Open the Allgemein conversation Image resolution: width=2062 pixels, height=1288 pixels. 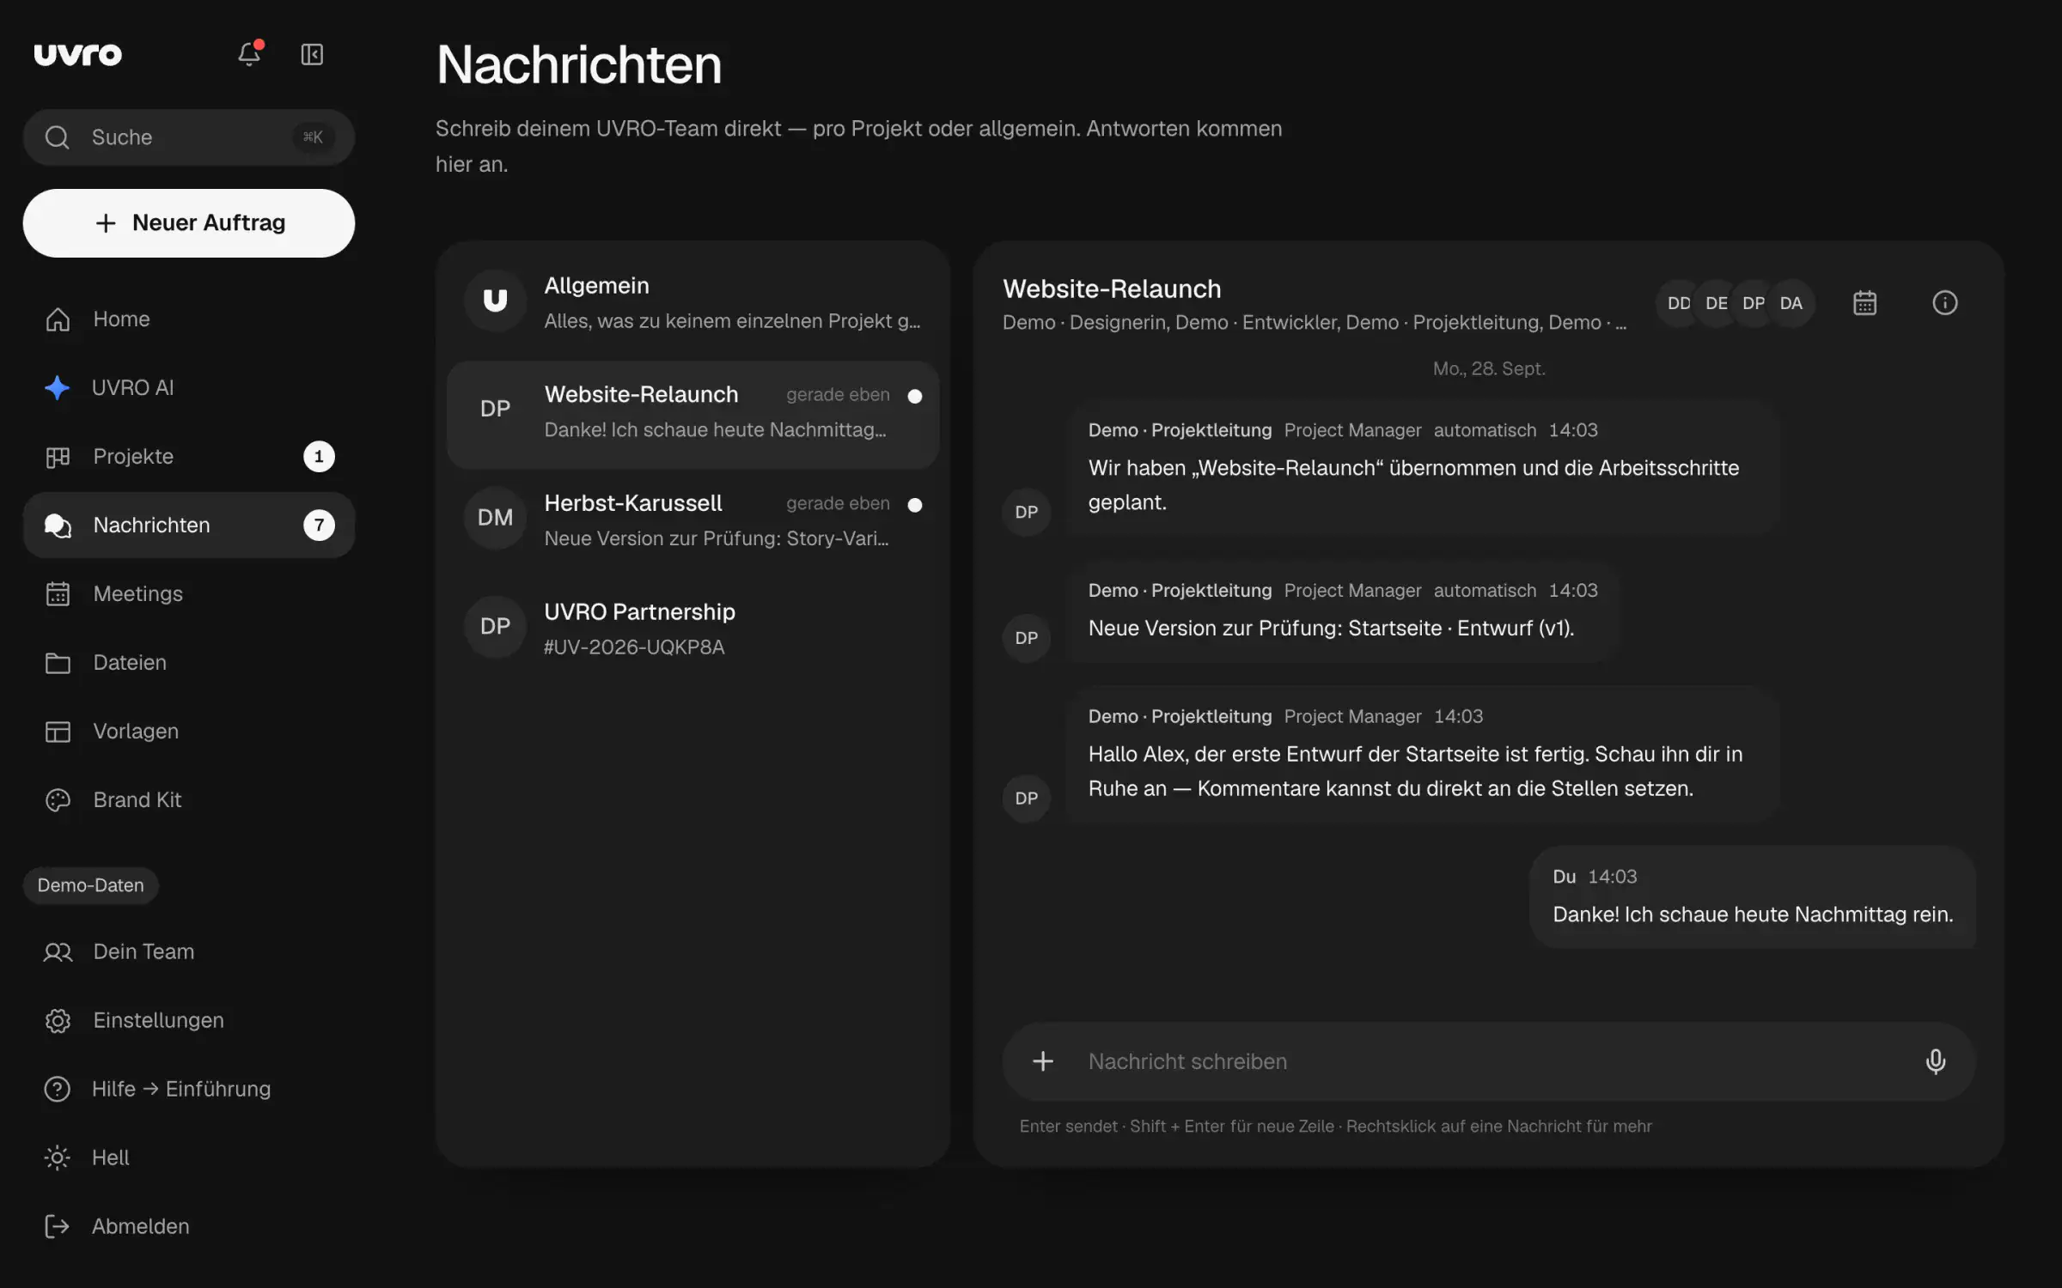(x=692, y=302)
